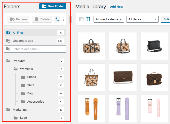Select the black trunk bag thumbnail
Viewport: 170px width, 124px height.
point(154,46)
